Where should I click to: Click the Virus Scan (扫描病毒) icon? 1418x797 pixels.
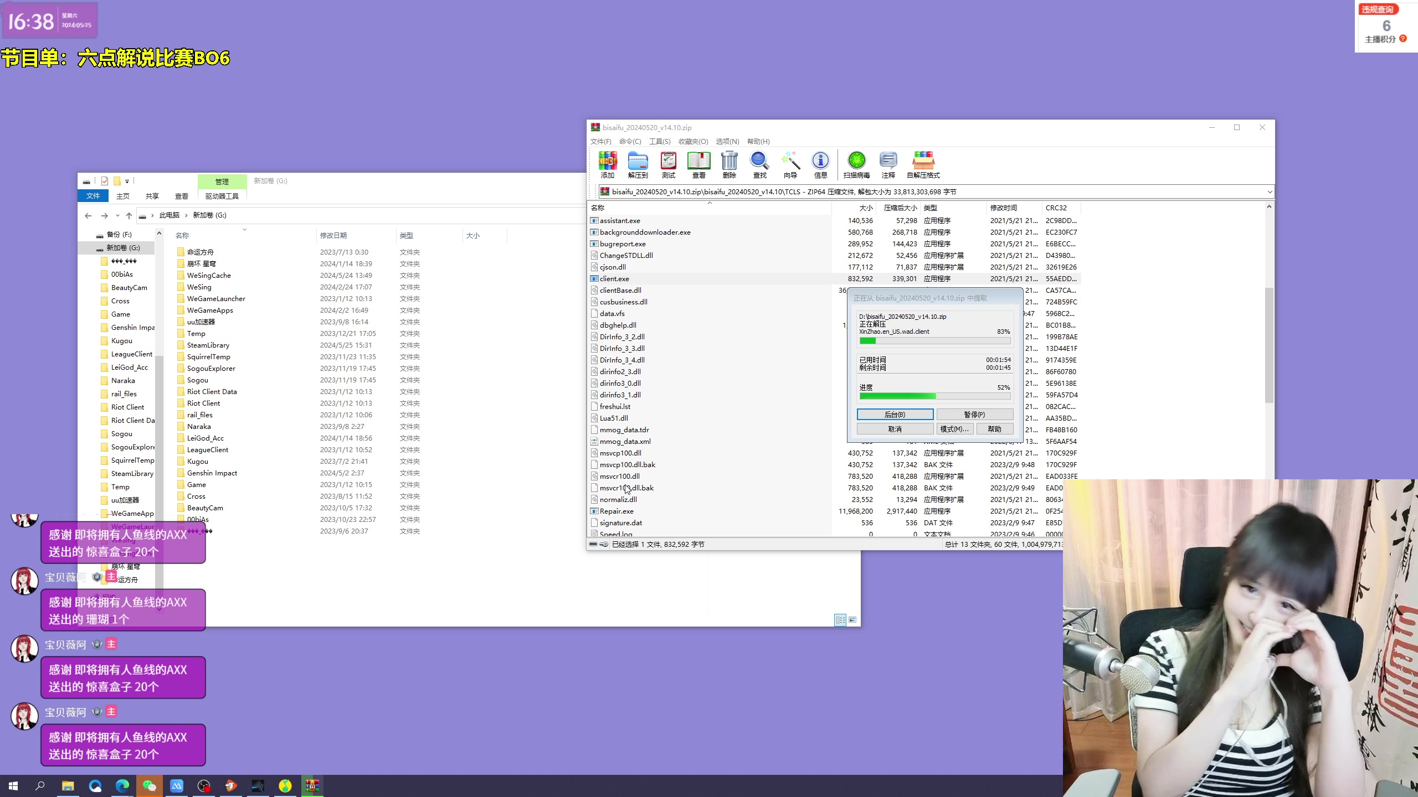point(856,164)
